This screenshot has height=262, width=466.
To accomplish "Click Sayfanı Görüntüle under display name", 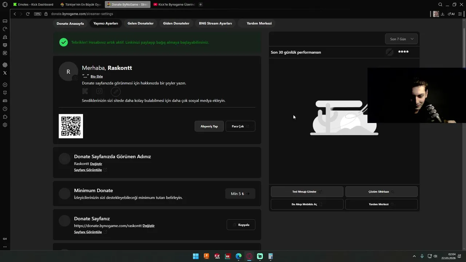I will [88, 170].
